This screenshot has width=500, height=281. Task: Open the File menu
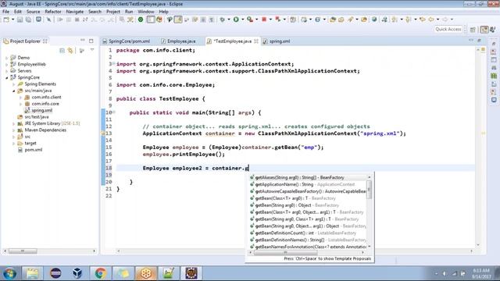pyautogui.click(x=5, y=12)
